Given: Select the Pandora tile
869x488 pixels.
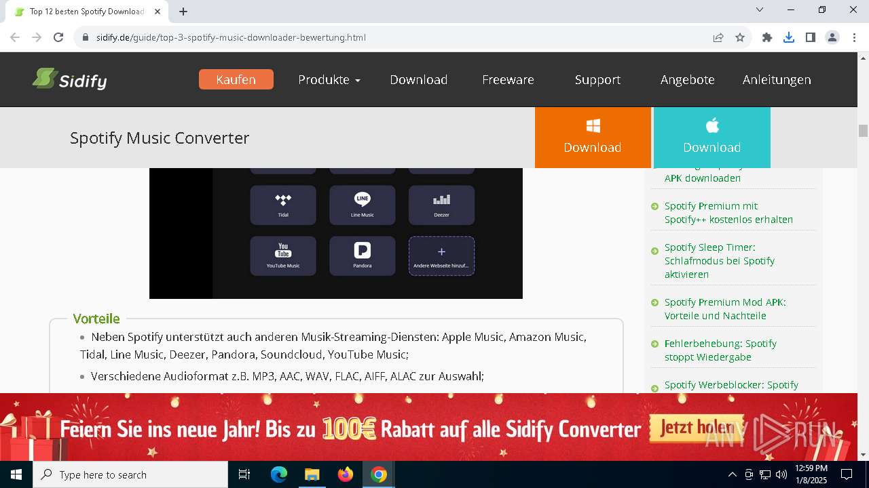Looking at the screenshot, I should 363,256.
